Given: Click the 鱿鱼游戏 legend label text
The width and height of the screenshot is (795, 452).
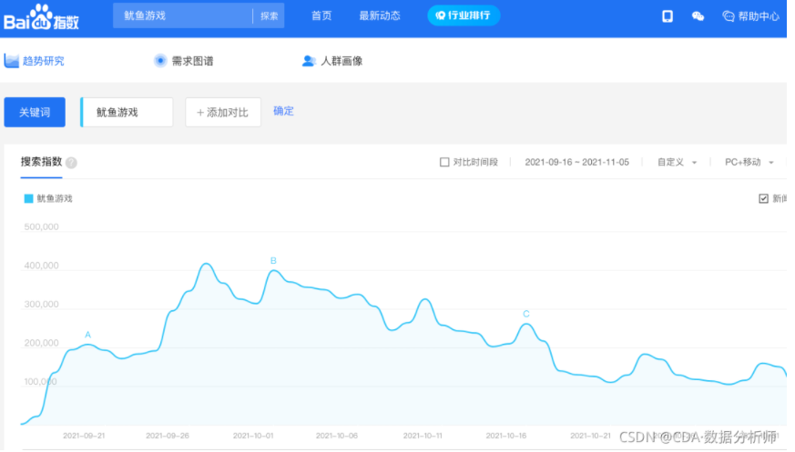Looking at the screenshot, I should point(55,198).
